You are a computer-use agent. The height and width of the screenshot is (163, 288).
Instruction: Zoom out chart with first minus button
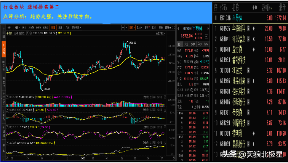coord(123,28)
